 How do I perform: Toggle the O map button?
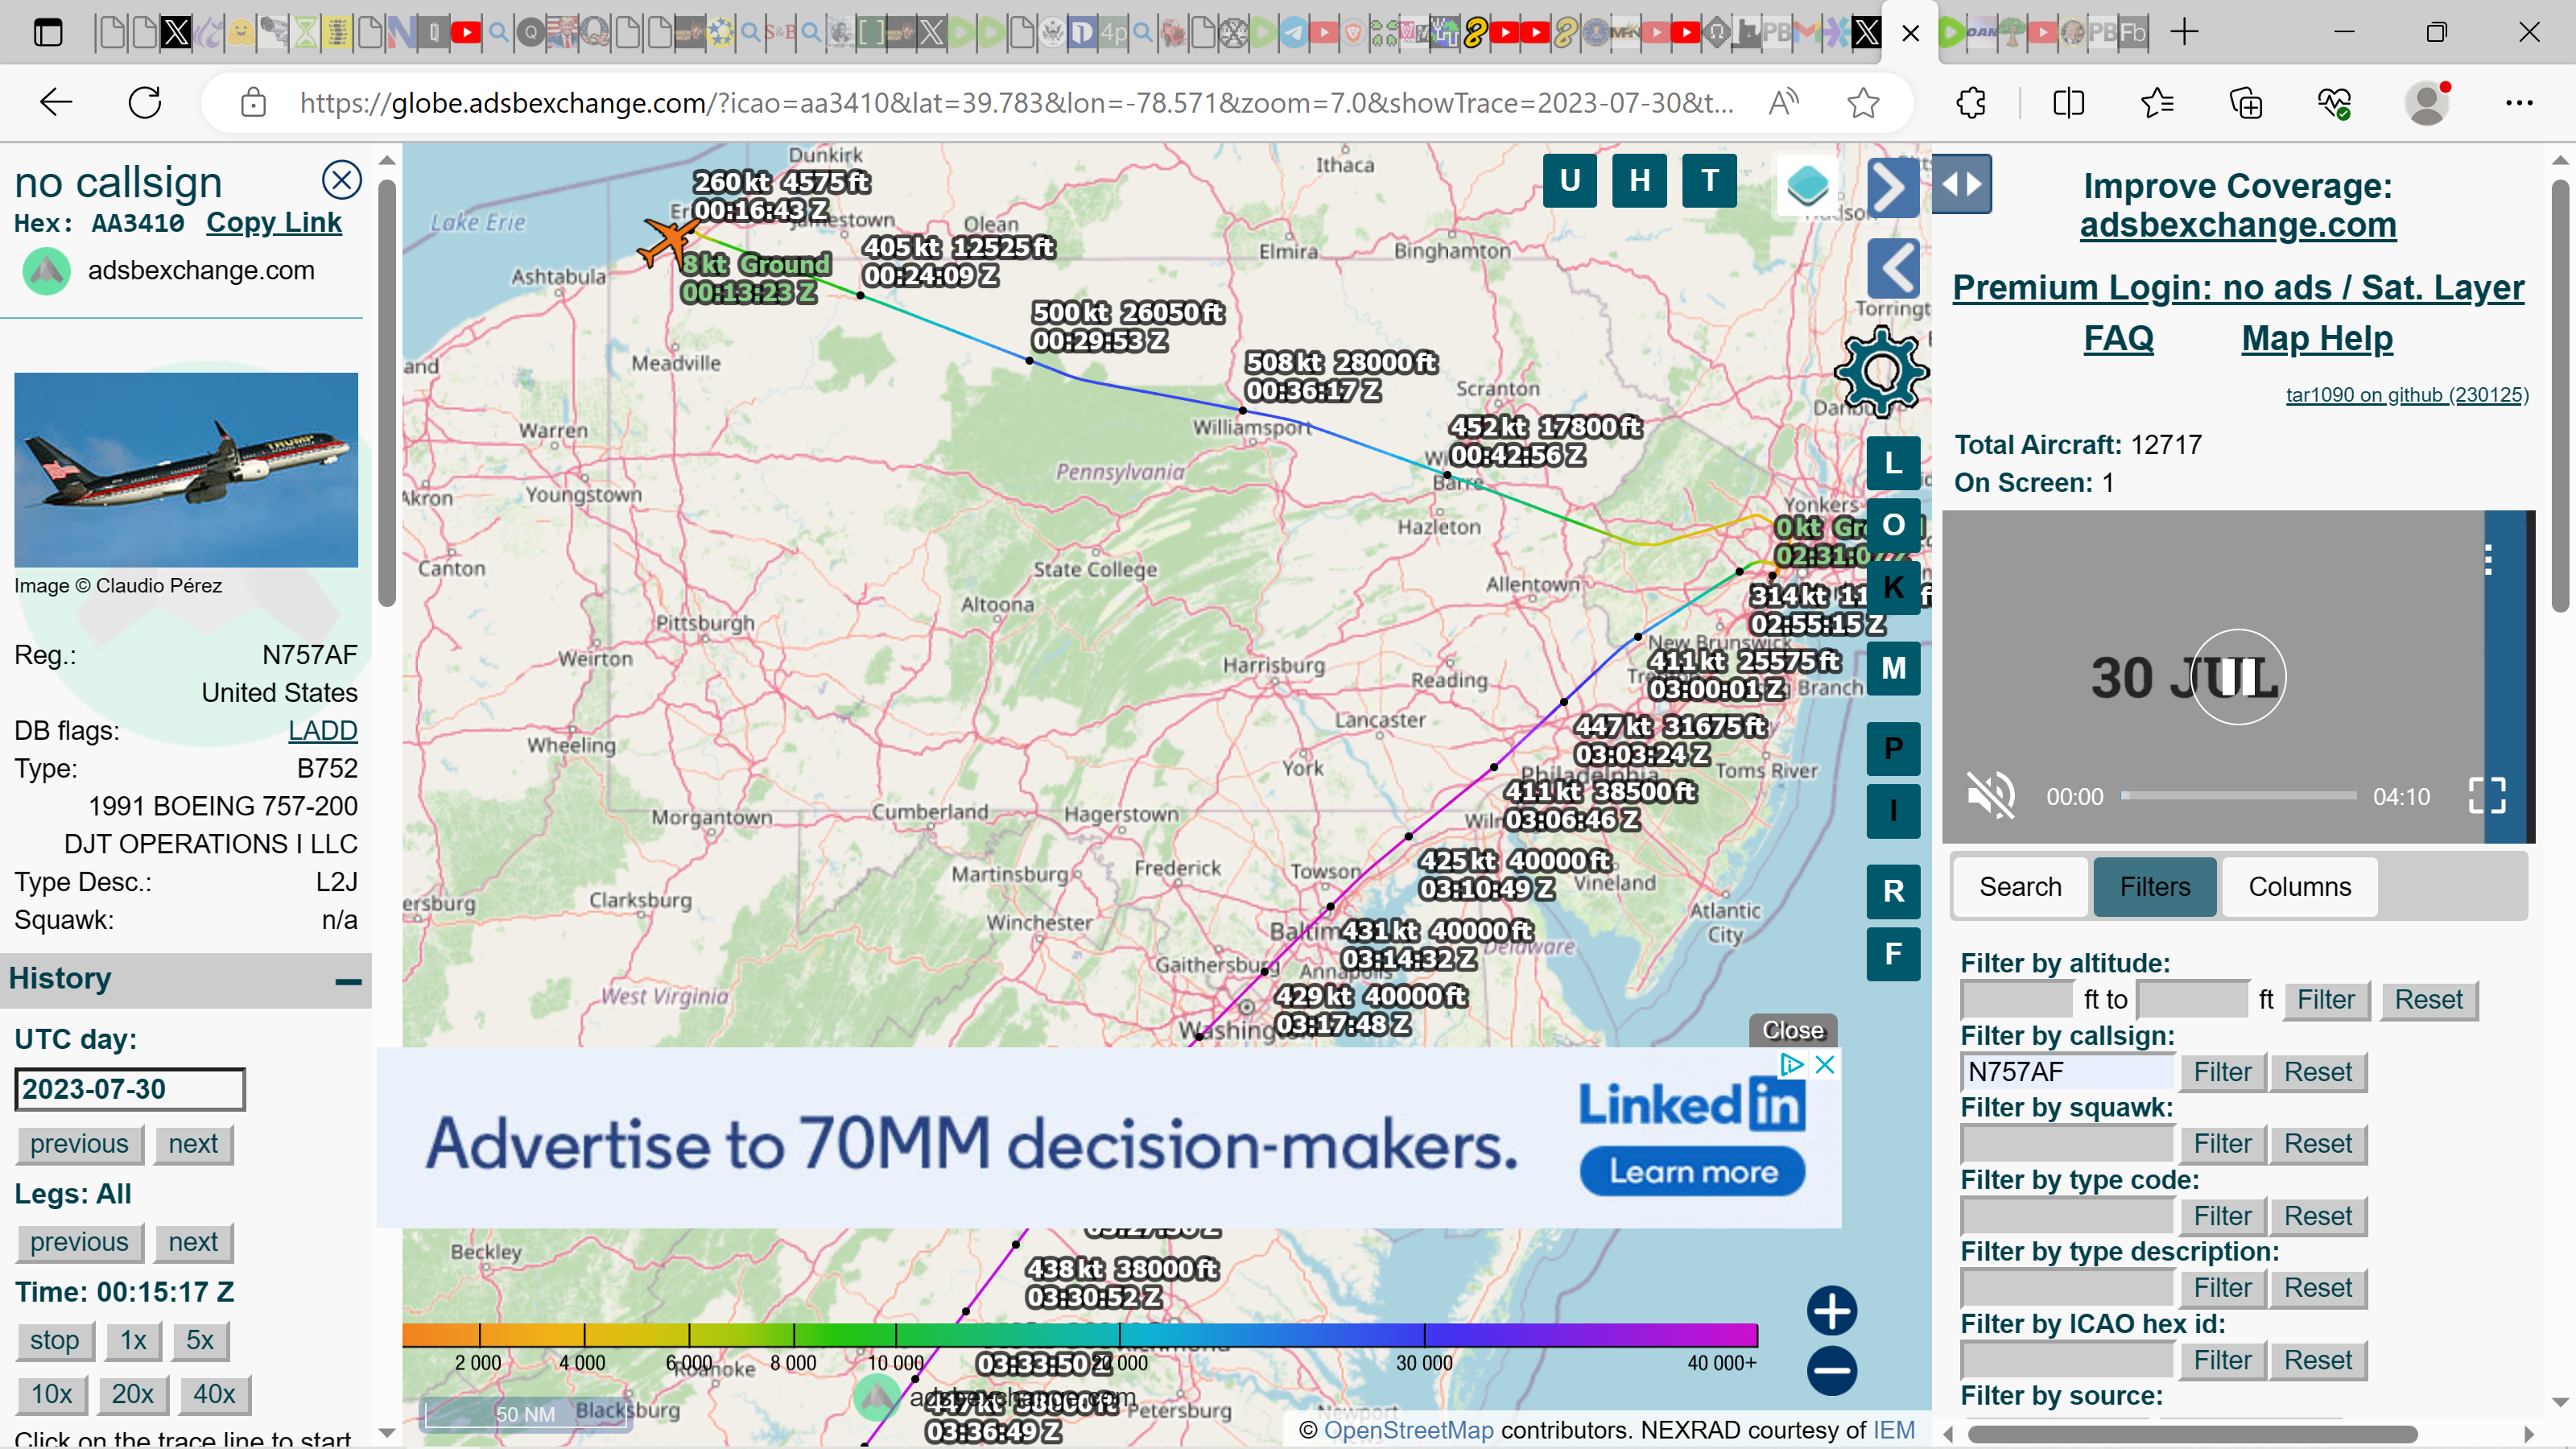tap(1893, 525)
